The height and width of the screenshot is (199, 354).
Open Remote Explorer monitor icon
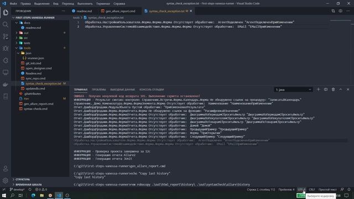pos(6,72)
